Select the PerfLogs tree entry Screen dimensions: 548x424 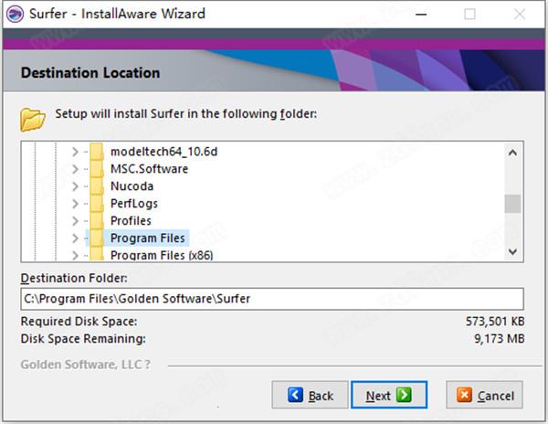[134, 204]
